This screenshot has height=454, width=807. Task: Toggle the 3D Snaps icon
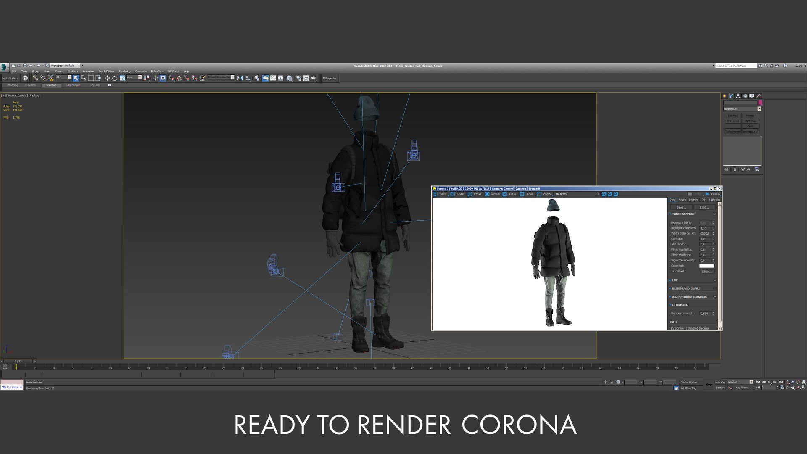pyautogui.click(x=171, y=78)
